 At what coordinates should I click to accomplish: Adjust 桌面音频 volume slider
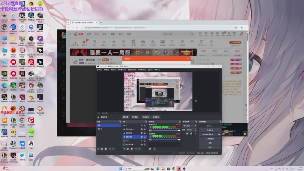pos(166,139)
